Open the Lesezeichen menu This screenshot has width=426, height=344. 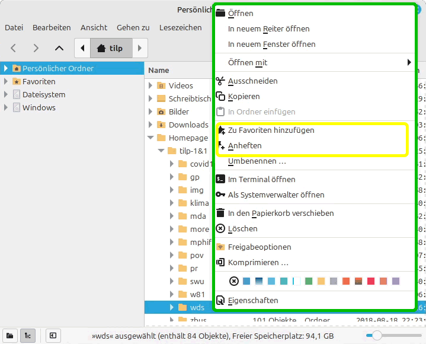click(180, 27)
